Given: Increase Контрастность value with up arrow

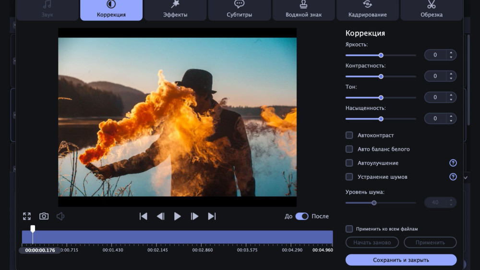Looking at the screenshot, I should click(x=451, y=74).
